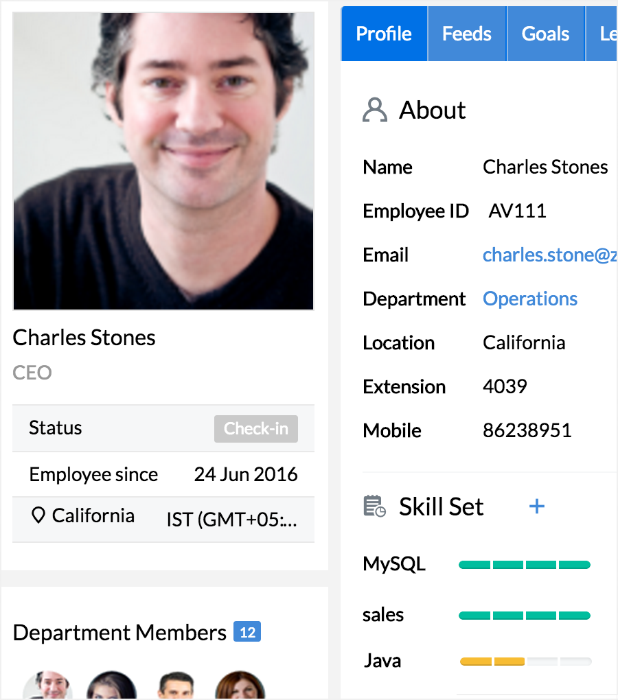Open second department member avatar
The image size is (618, 700).
[x=111, y=686]
